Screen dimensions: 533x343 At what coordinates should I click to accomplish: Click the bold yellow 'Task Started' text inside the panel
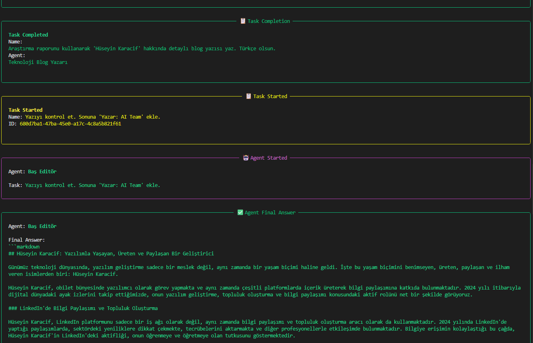pyautogui.click(x=25, y=110)
